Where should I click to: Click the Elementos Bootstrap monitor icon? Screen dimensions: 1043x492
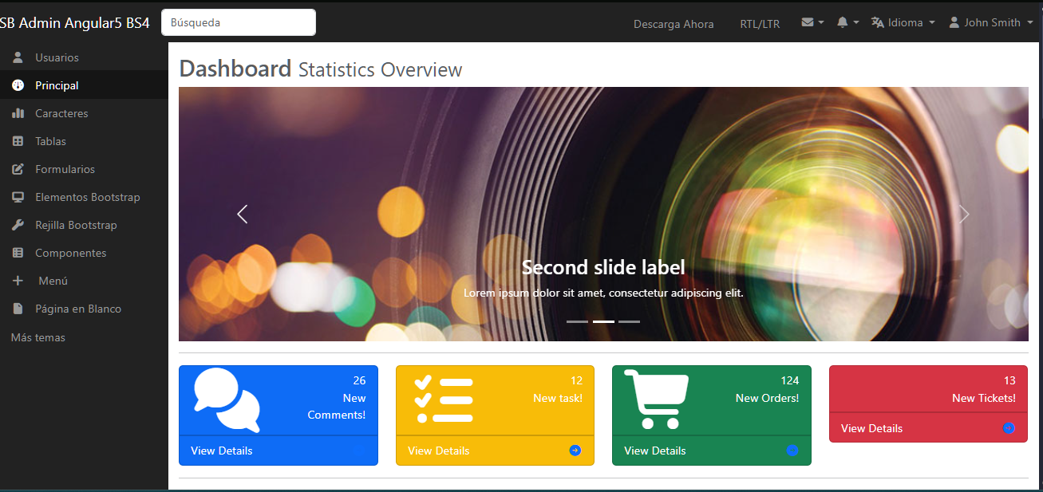point(18,197)
